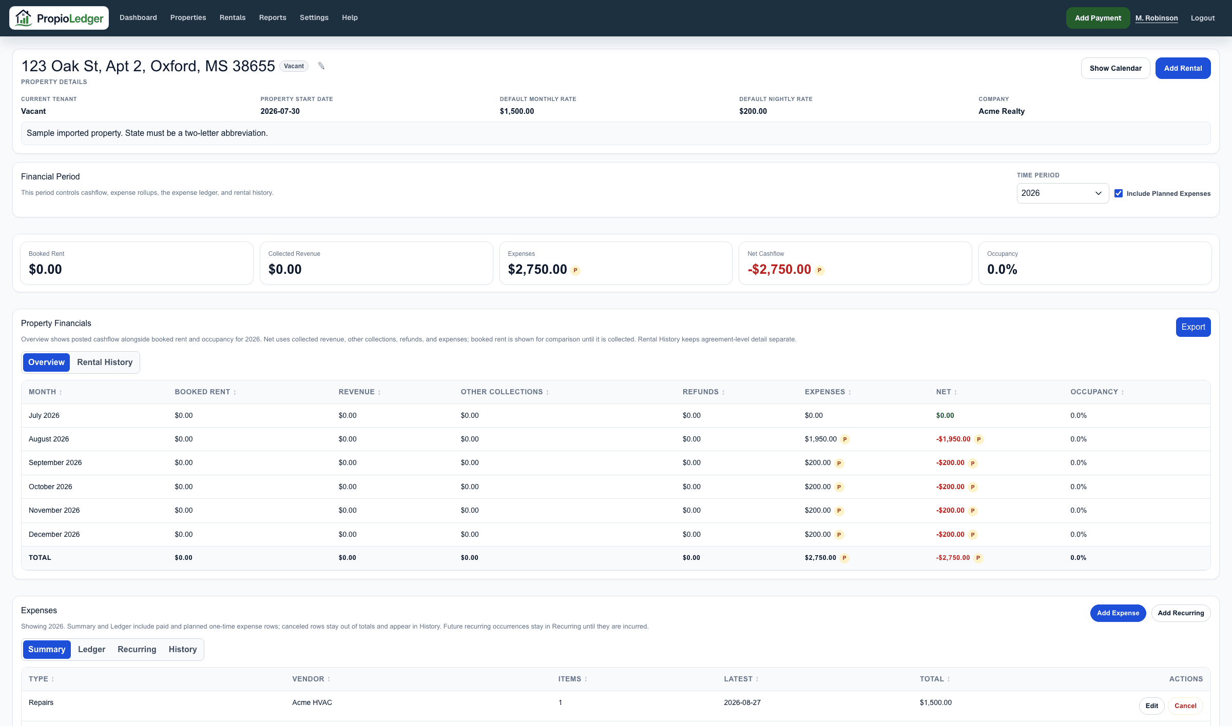Go to Properties in navigation
Screen dimensions: 1232x726
coord(188,17)
